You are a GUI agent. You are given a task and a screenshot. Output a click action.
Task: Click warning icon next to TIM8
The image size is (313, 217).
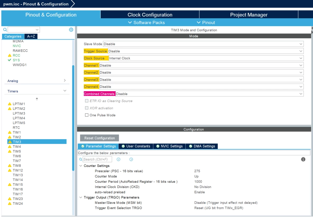pos(10,166)
